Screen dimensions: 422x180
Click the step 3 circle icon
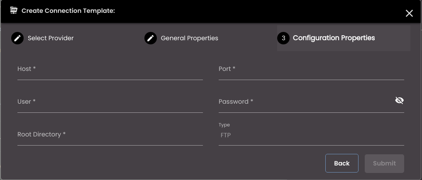click(283, 38)
